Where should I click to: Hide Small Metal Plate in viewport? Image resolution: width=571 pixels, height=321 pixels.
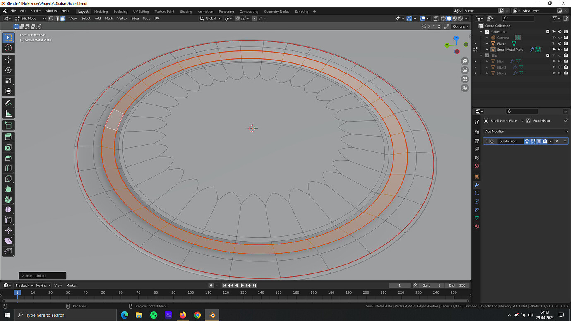coord(560,50)
